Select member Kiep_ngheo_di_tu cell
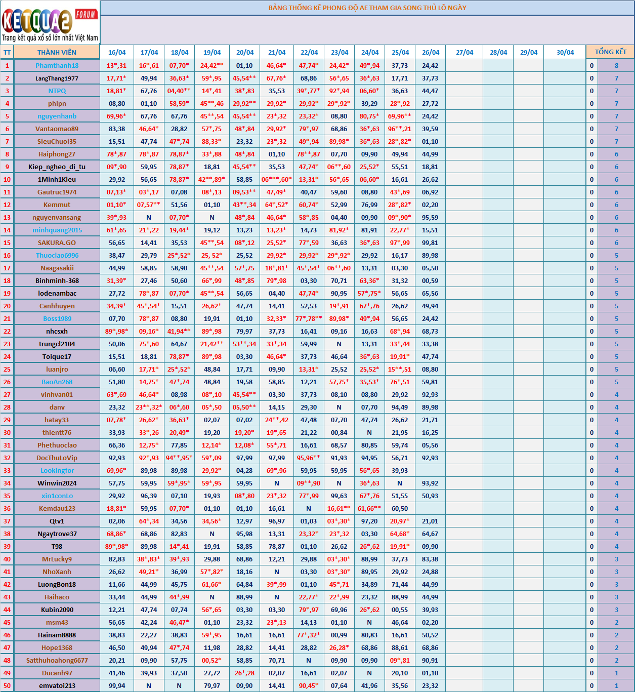Viewport: 635px width, 692px height. (x=57, y=167)
